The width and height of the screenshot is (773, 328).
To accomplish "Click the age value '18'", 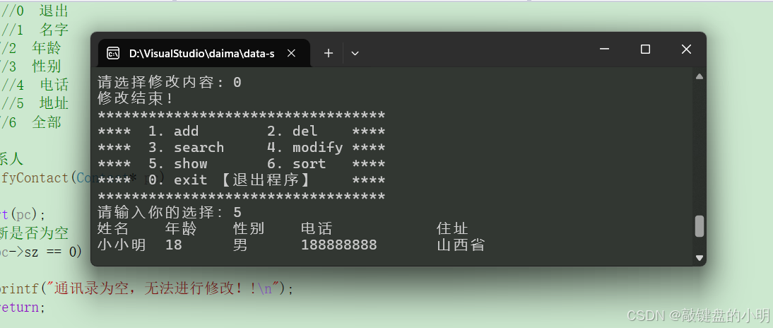I will [x=174, y=245].
